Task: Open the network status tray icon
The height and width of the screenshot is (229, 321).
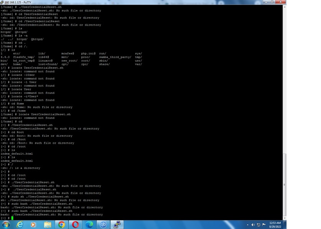Action: click(x=258, y=225)
